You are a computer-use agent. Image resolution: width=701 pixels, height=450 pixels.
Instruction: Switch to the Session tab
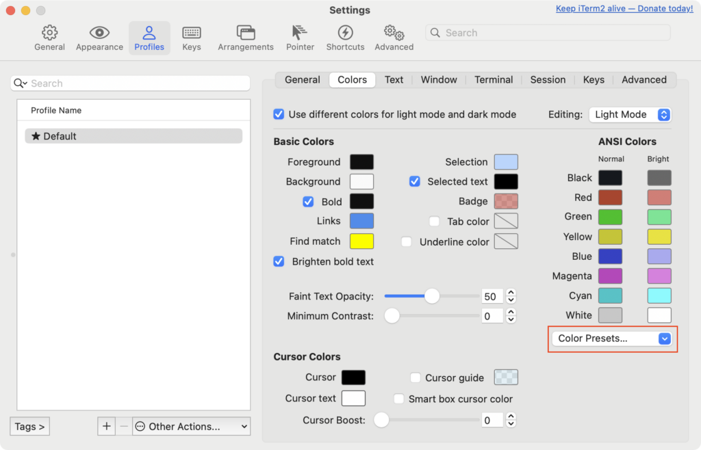click(x=548, y=79)
